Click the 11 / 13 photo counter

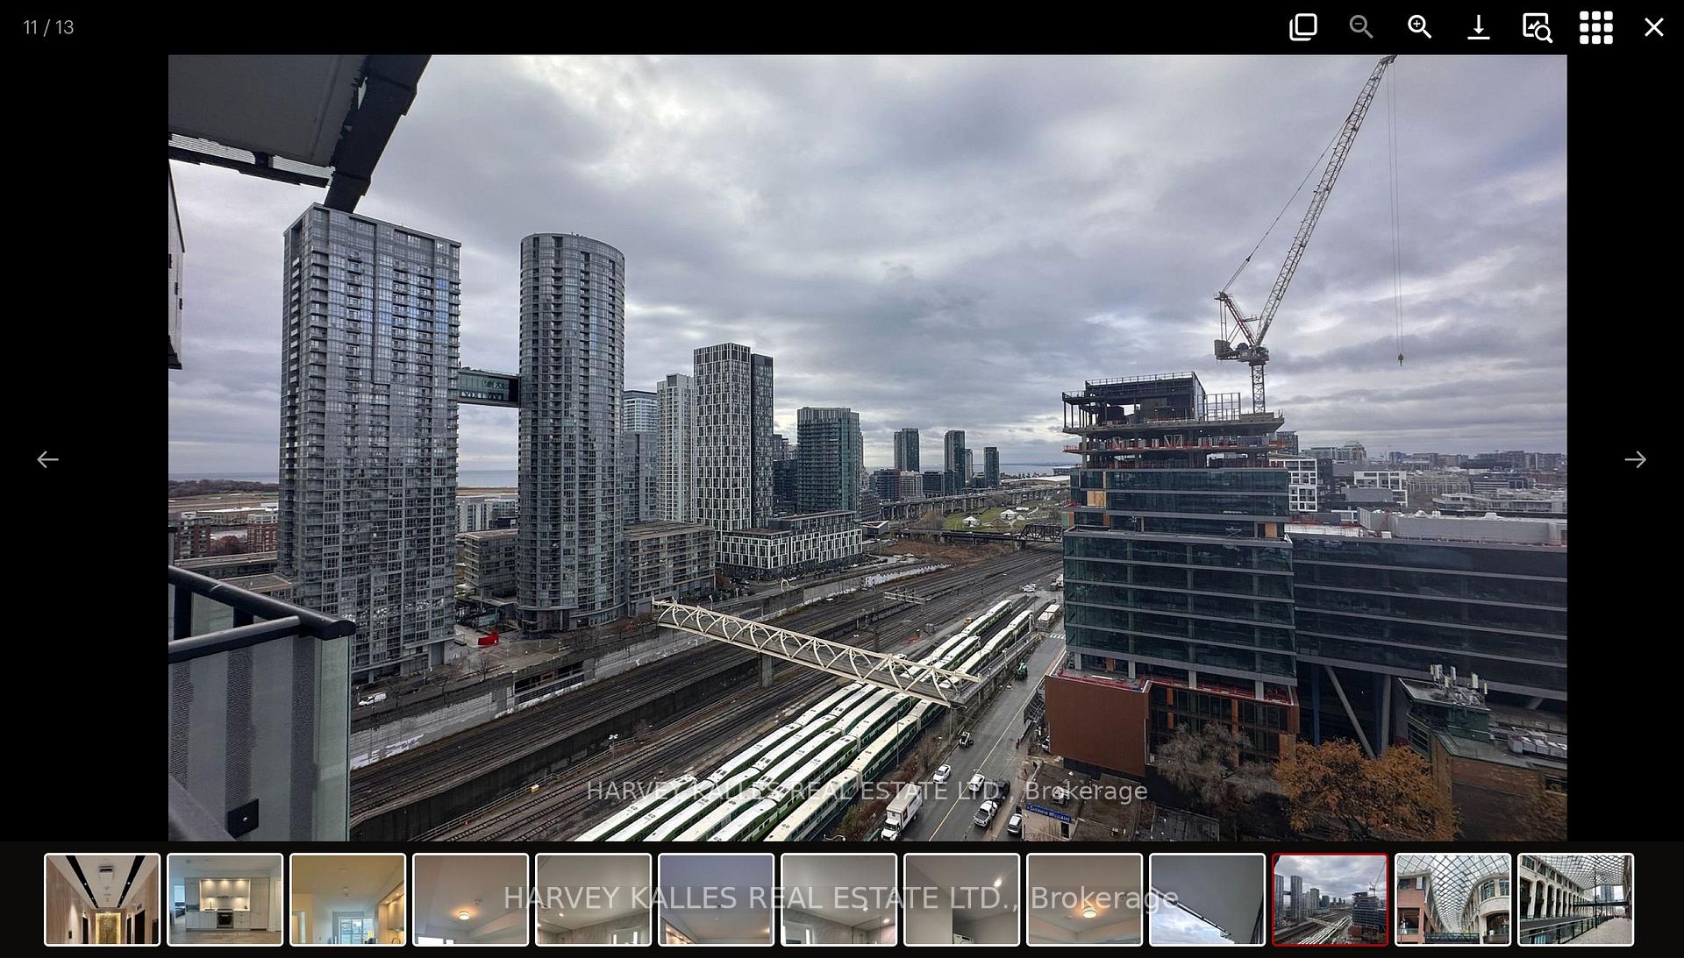[x=48, y=27]
